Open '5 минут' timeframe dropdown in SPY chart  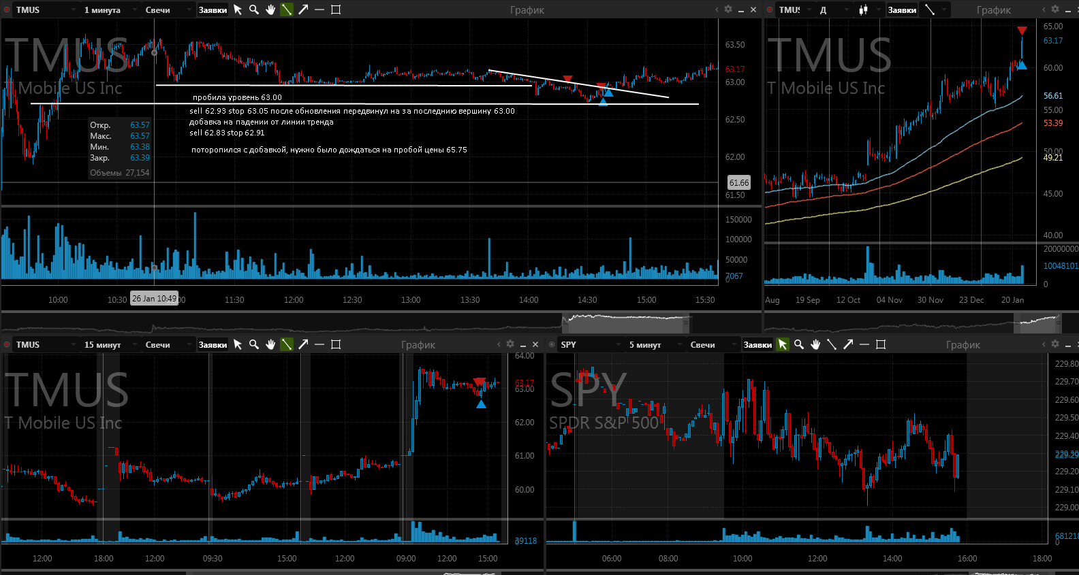655,344
